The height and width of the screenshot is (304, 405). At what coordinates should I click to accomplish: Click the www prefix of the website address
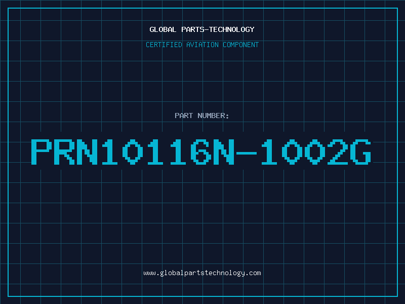pos(149,273)
